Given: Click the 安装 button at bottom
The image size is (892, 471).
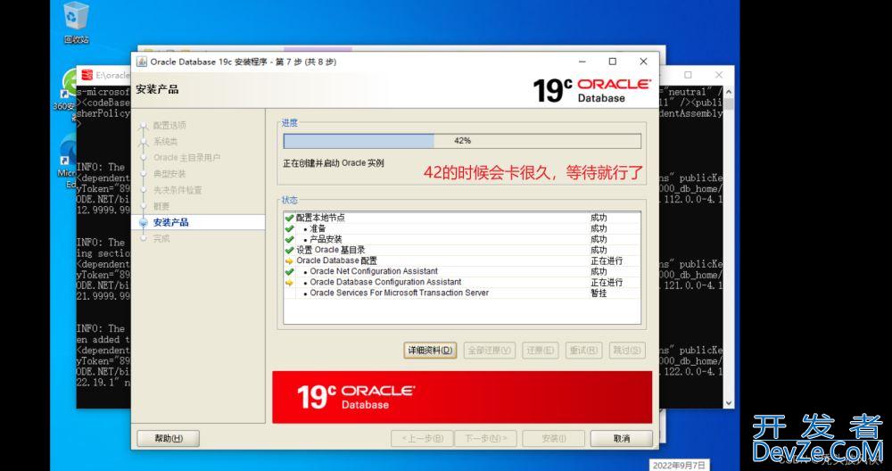Looking at the screenshot, I should (x=553, y=439).
